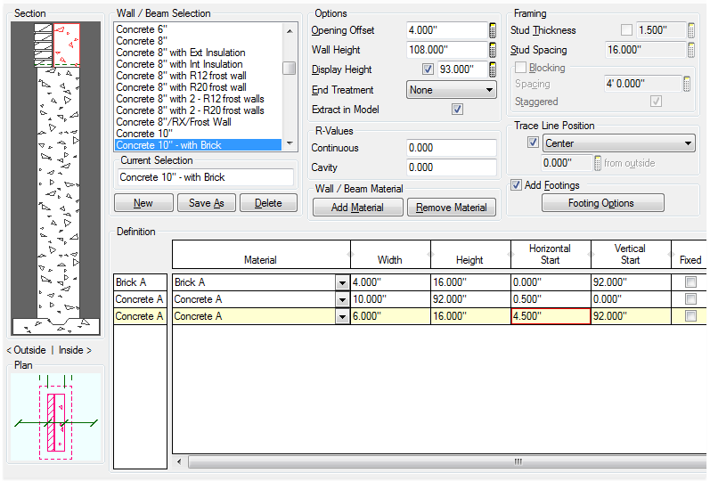Image resolution: width=710 pixels, height=481 pixels.
Task: Click the Add Material button
Action: click(357, 208)
